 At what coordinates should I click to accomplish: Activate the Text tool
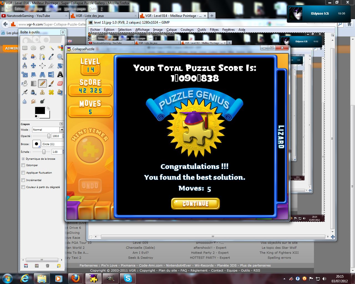pyautogui.click(x=60, y=75)
